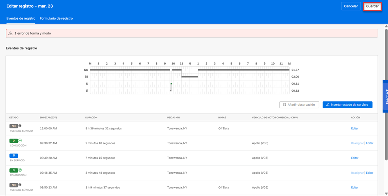Image resolution: width=388 pixels, height=196 pixels.
Task: Select the green truck icon on the 09:46:35 row
Action: click(20, 170)
